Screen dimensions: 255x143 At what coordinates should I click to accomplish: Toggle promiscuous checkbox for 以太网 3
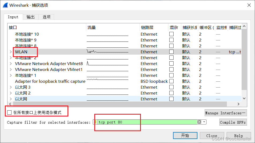pos(171,87)
